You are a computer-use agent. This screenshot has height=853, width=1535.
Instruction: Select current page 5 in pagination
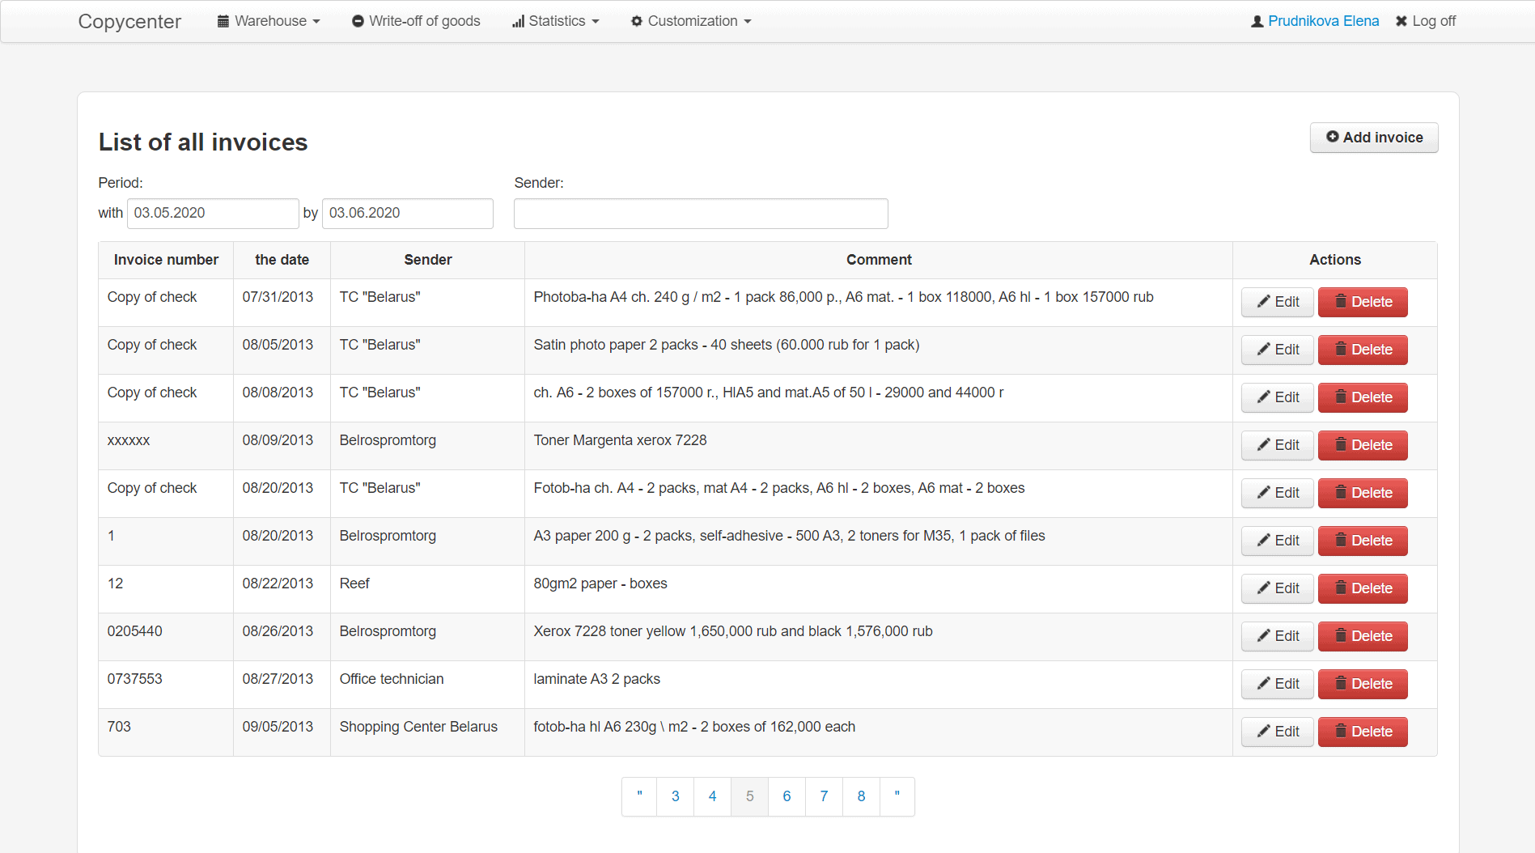[750, 797]
